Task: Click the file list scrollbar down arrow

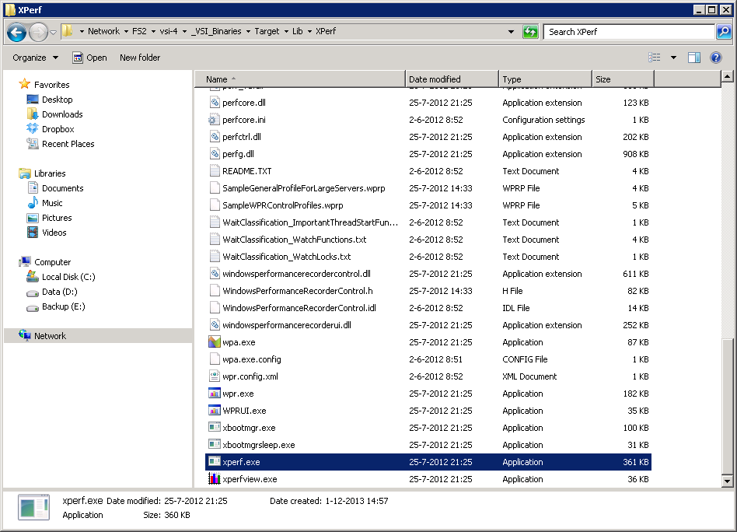Action: [727, 481]
